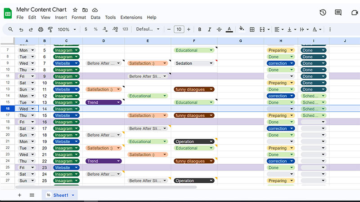Open the zoom 100% dropdown
Image resolution: width=360 pixels, height=202 pixels.
67,29
